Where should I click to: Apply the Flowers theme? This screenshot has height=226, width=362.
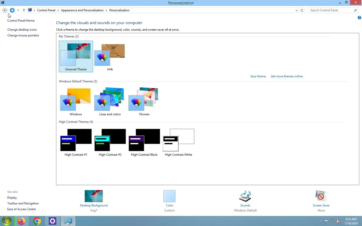pyautogui.click(x=144, y=101)
